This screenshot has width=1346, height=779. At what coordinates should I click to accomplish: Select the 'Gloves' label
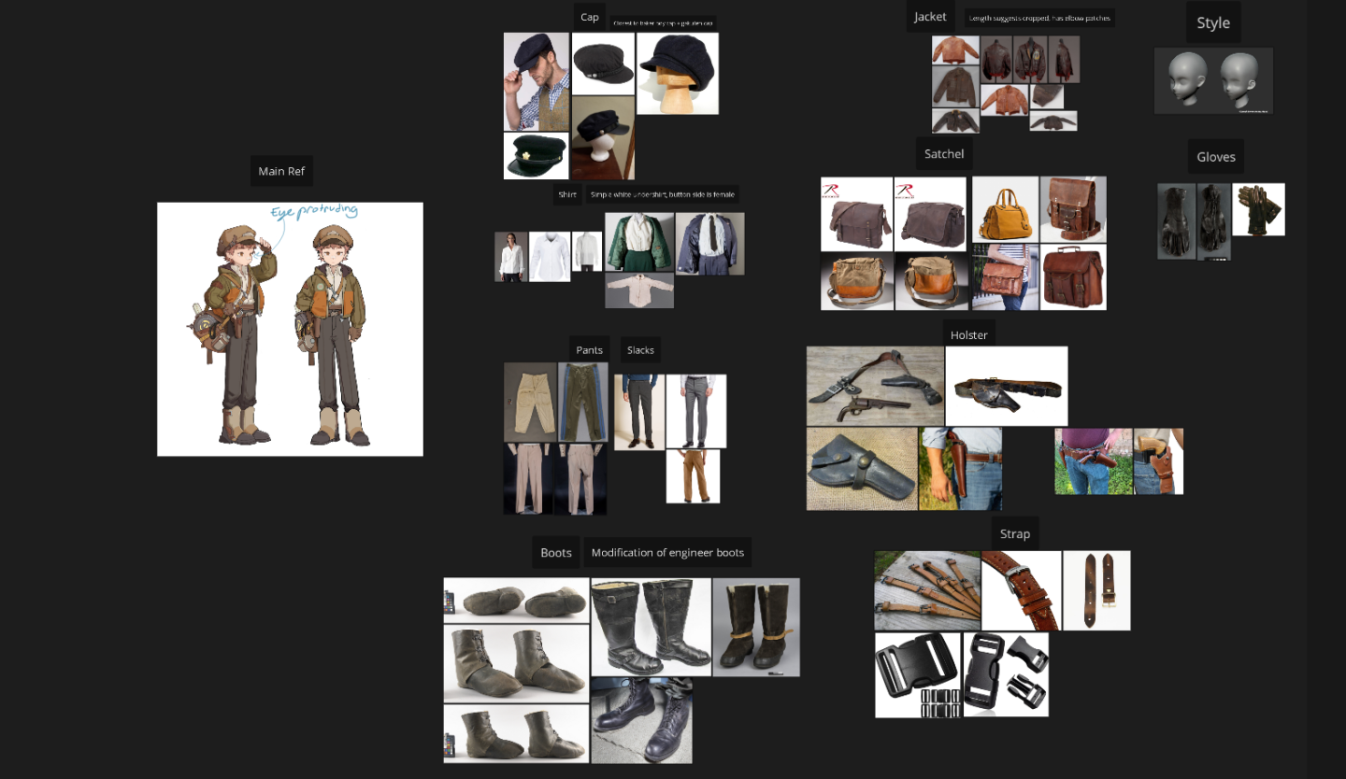tap(1216, 156)
